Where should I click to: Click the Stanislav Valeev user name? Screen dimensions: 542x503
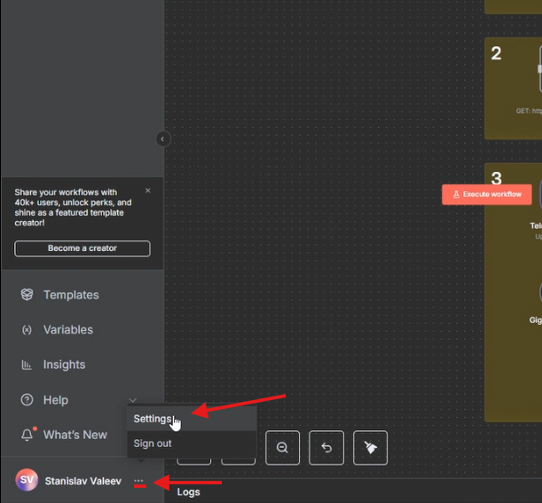pyautogui.click(x=83, y=481)
